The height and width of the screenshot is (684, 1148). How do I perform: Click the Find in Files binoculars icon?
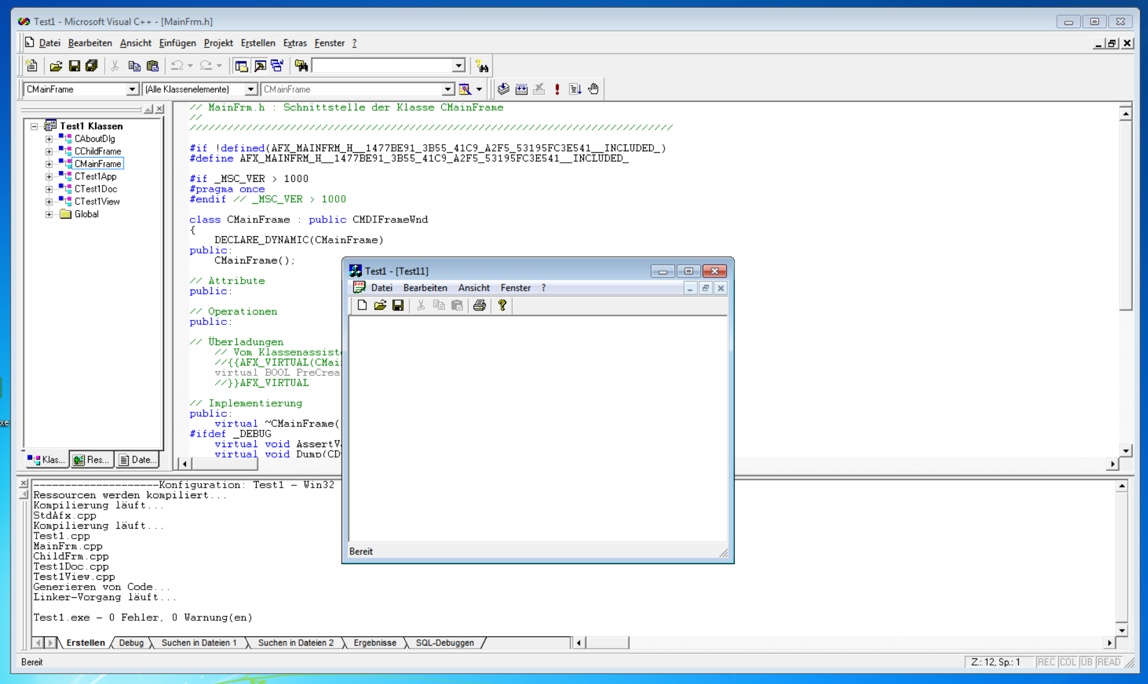[301, 66]
